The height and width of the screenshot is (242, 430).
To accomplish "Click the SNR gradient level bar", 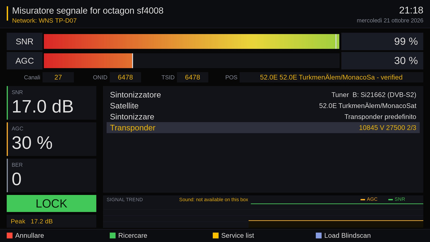I will [191, 41].
